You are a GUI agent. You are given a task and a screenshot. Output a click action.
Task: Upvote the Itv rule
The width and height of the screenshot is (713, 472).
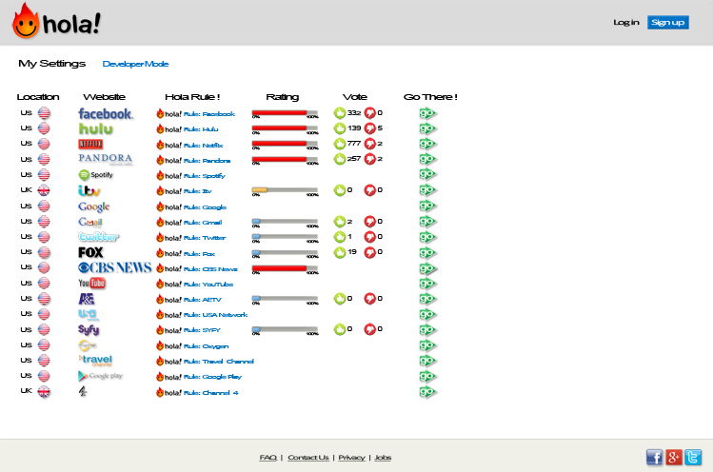339,190
